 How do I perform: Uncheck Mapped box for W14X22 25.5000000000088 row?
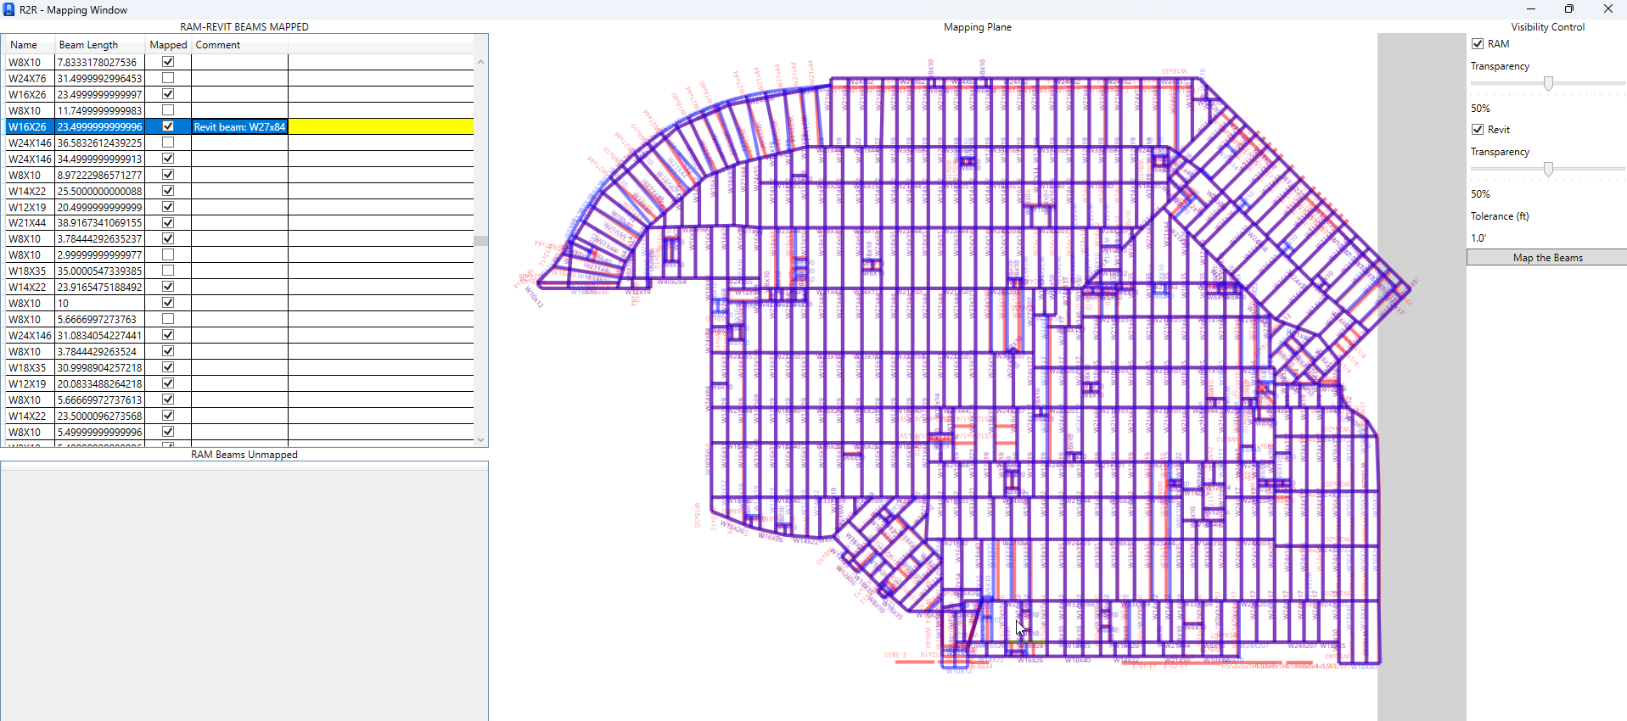point(168,191)
